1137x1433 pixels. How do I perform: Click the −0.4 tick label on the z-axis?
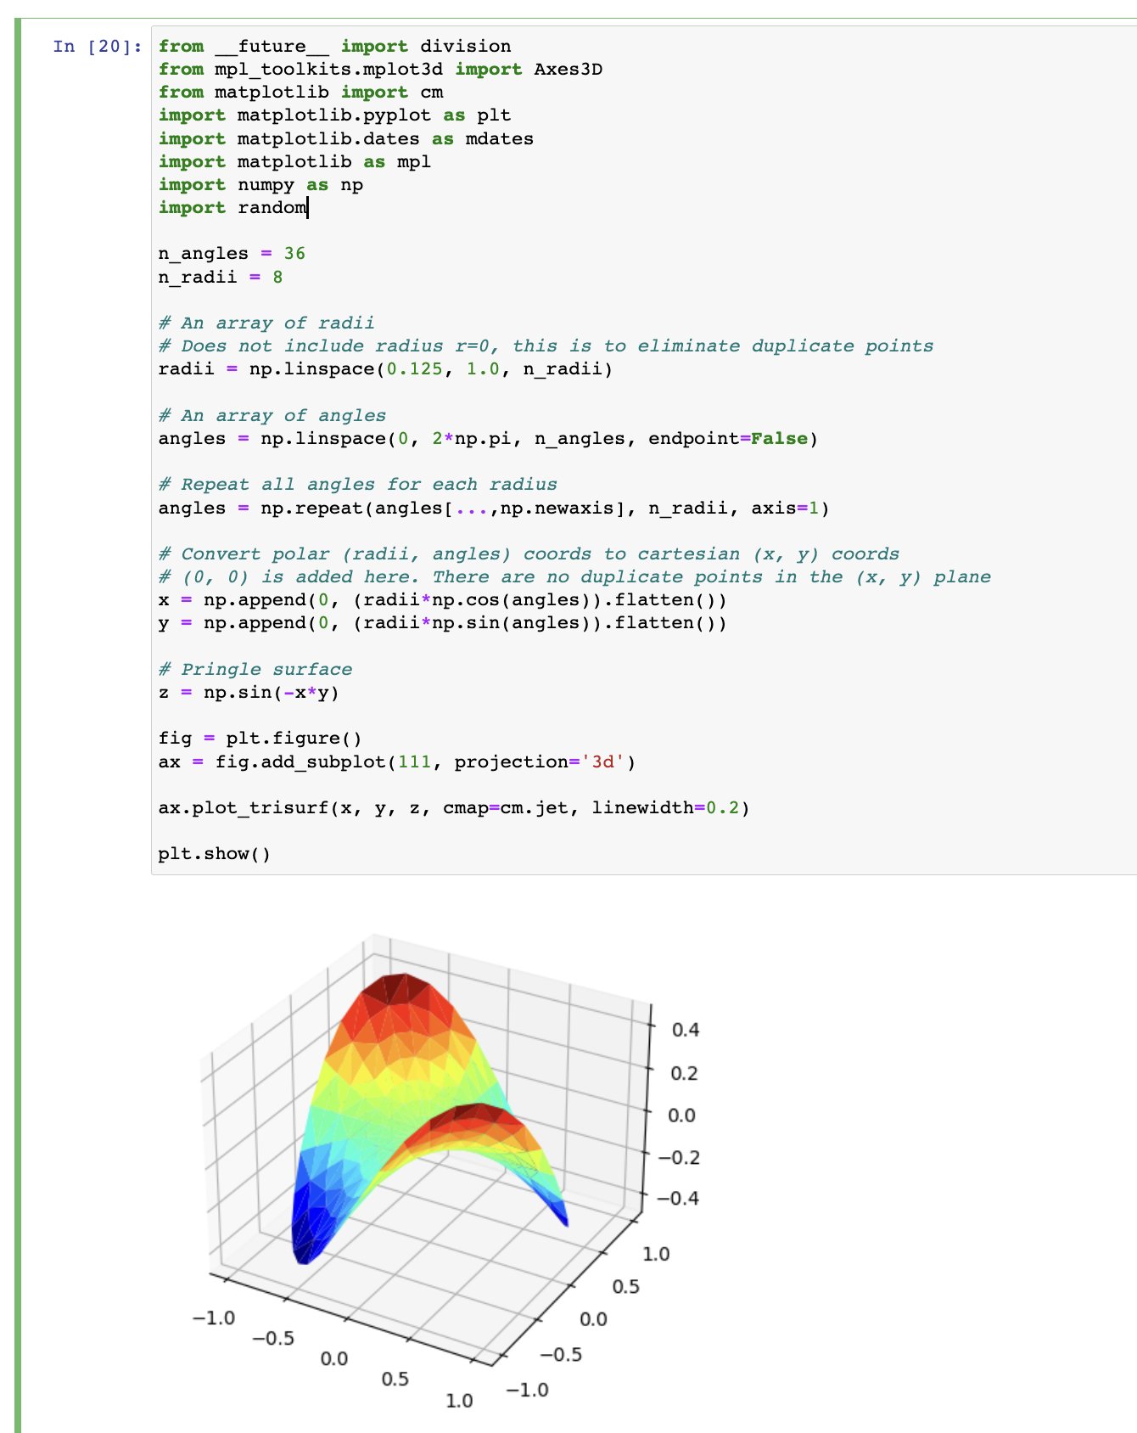click(679, 1198)
